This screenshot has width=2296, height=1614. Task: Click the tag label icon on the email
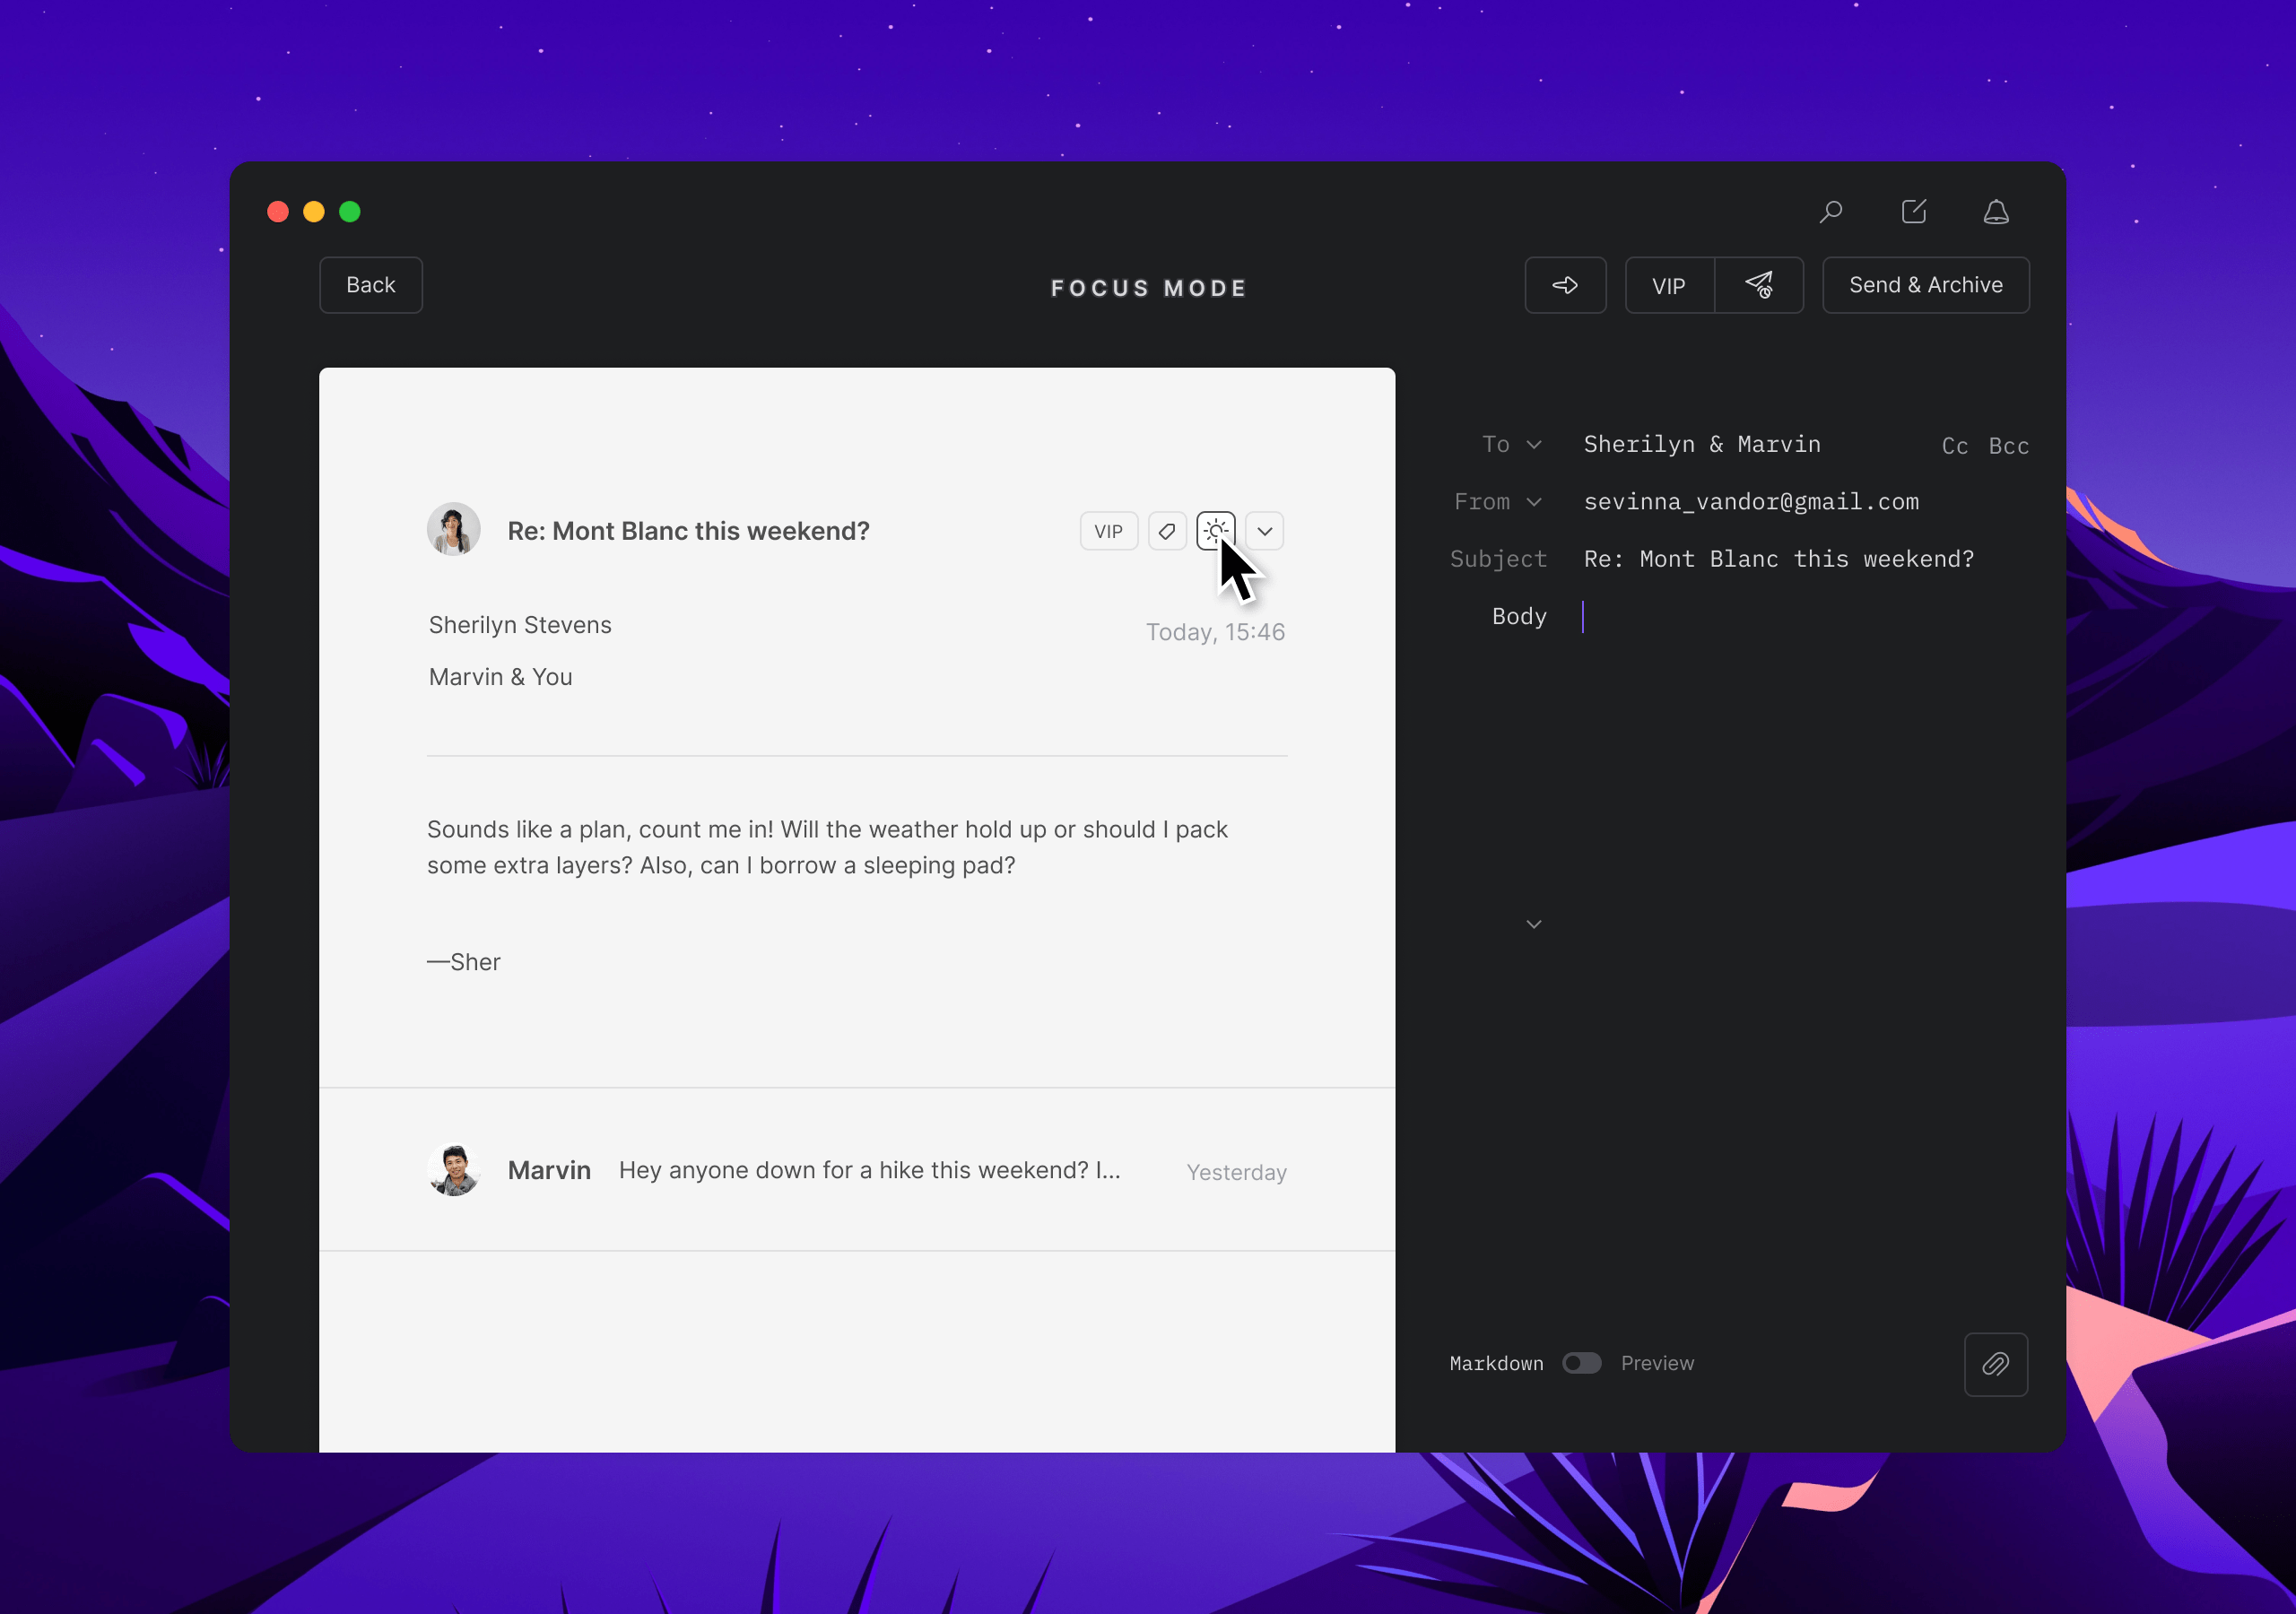coord(1167,531)
